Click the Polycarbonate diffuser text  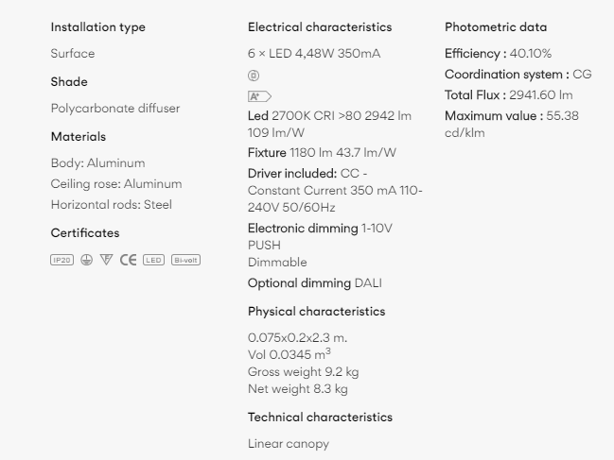pyautogui.click(x=115, y=109)
